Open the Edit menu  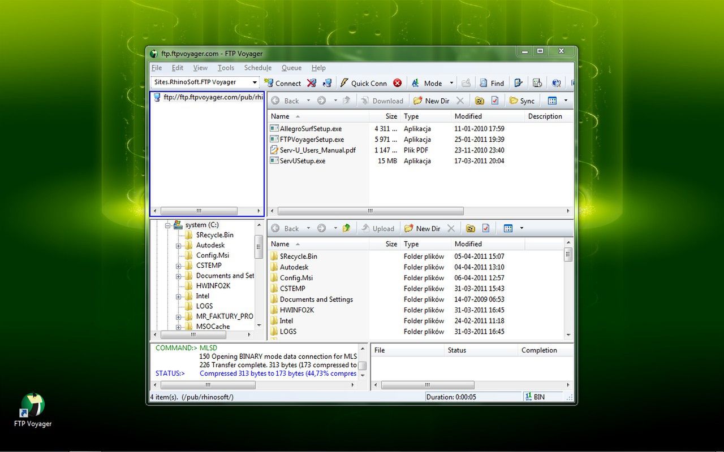coord(178,68)
